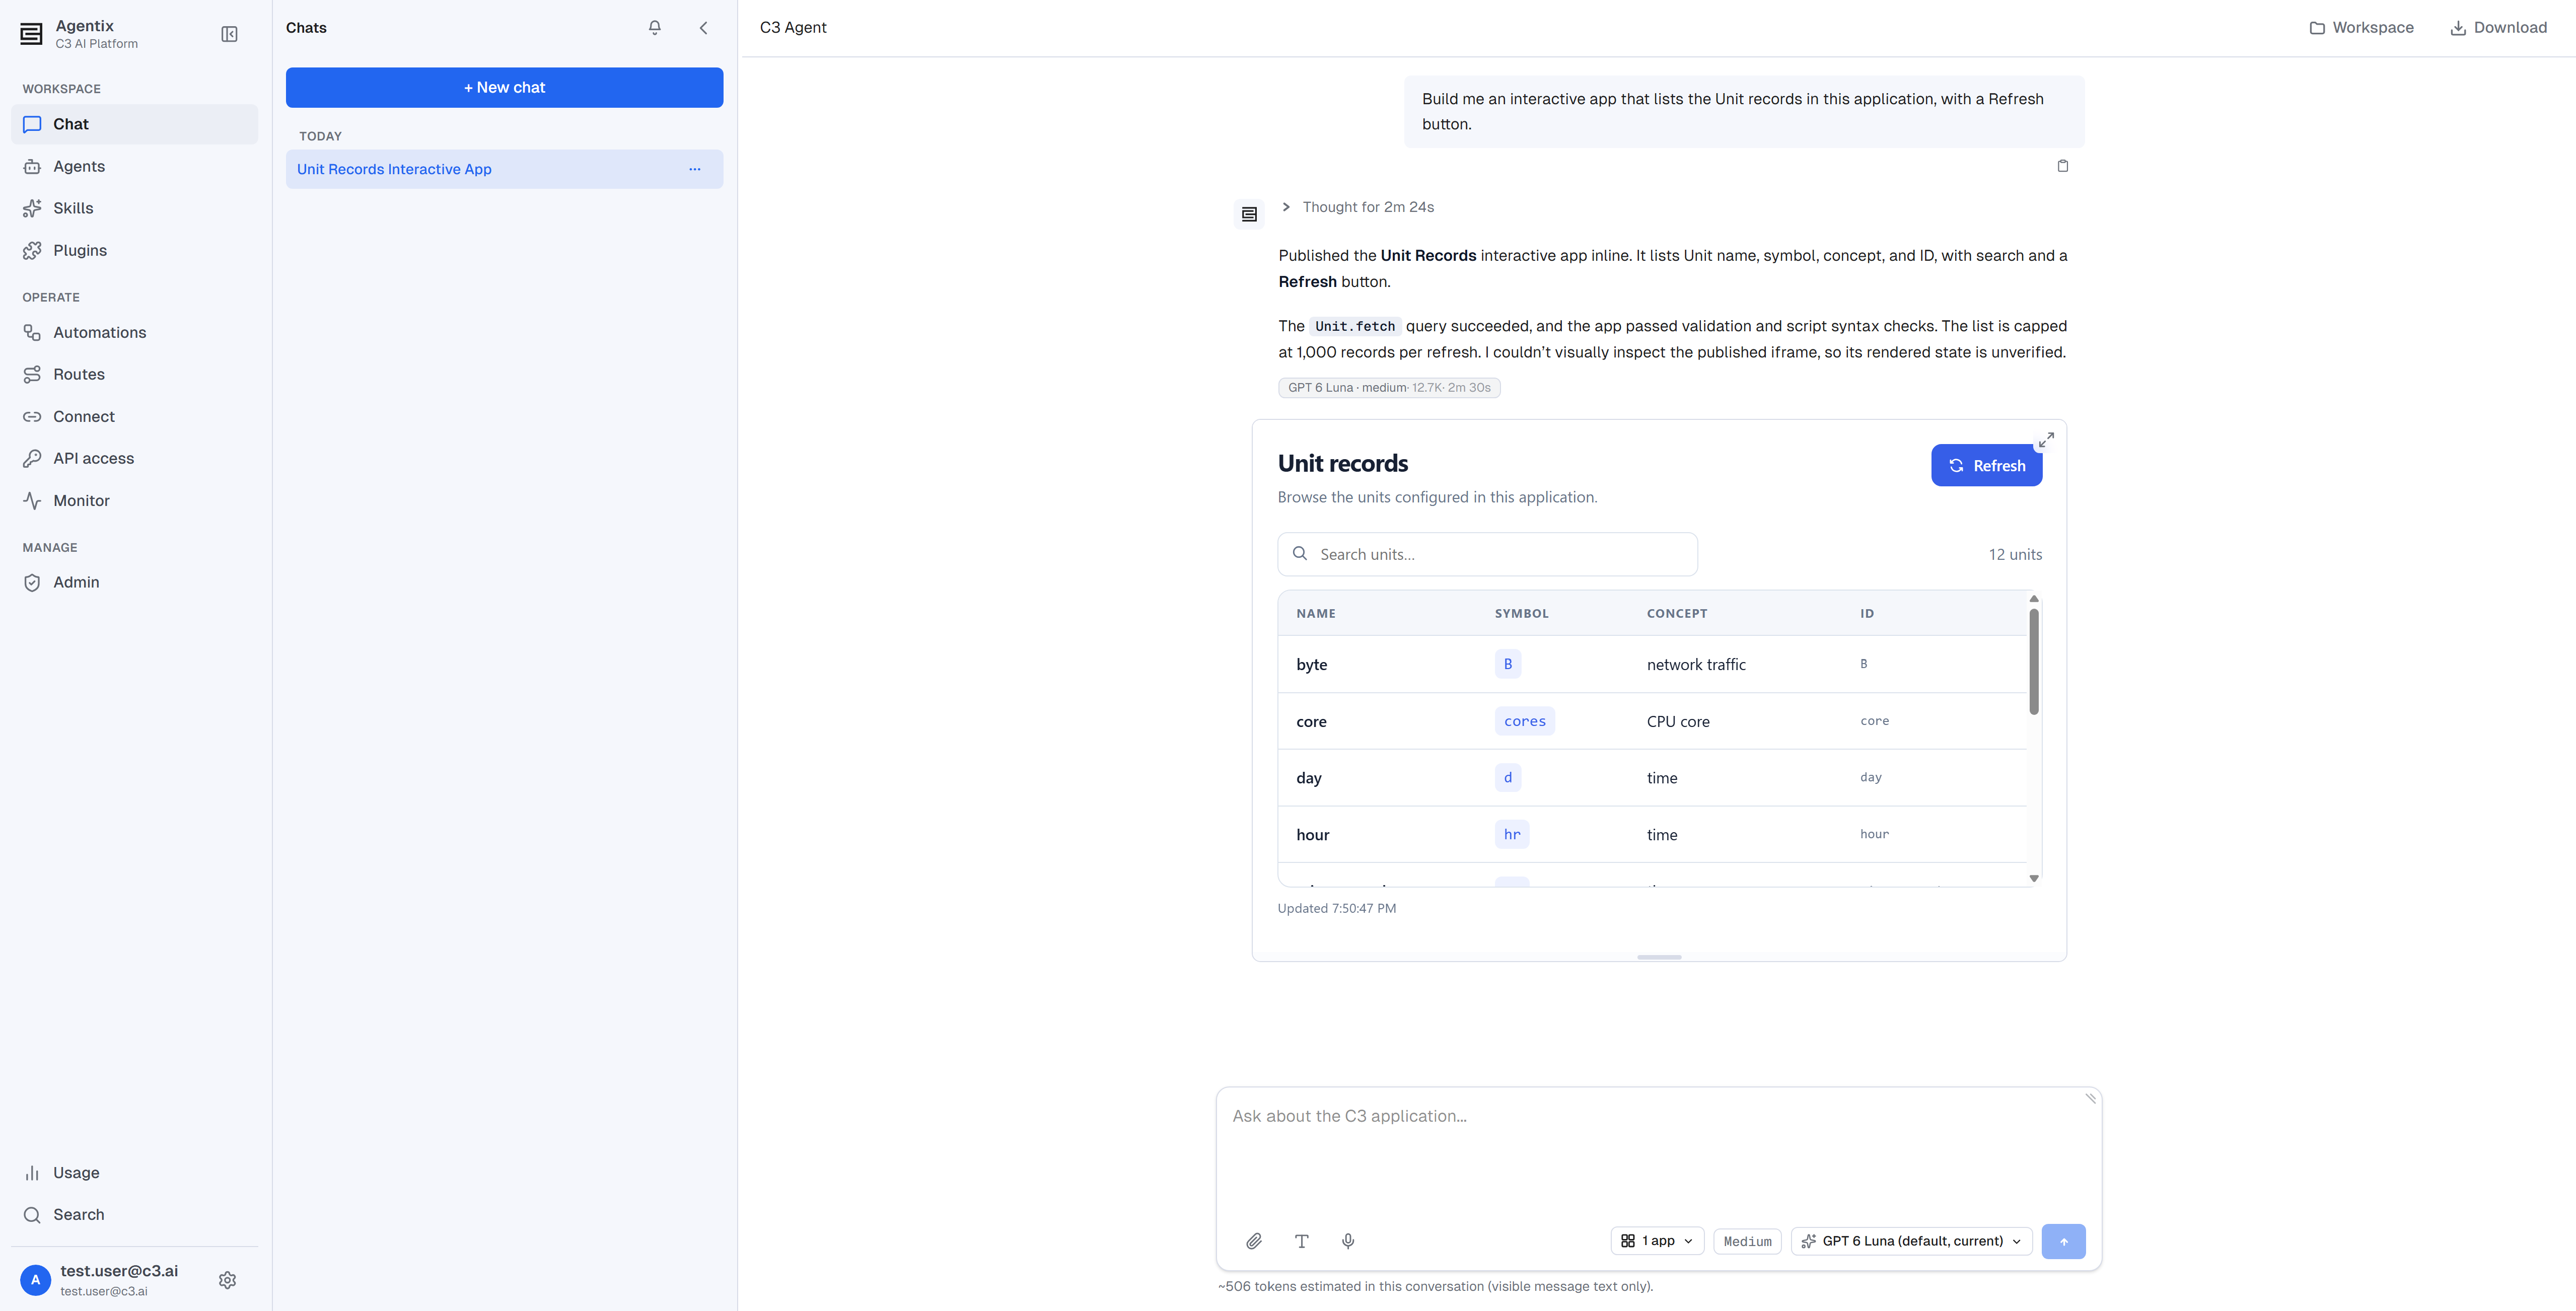Collapse the left sidebar panel icon
Viewport: 2576px width, 1311px height.
[229, 34]
